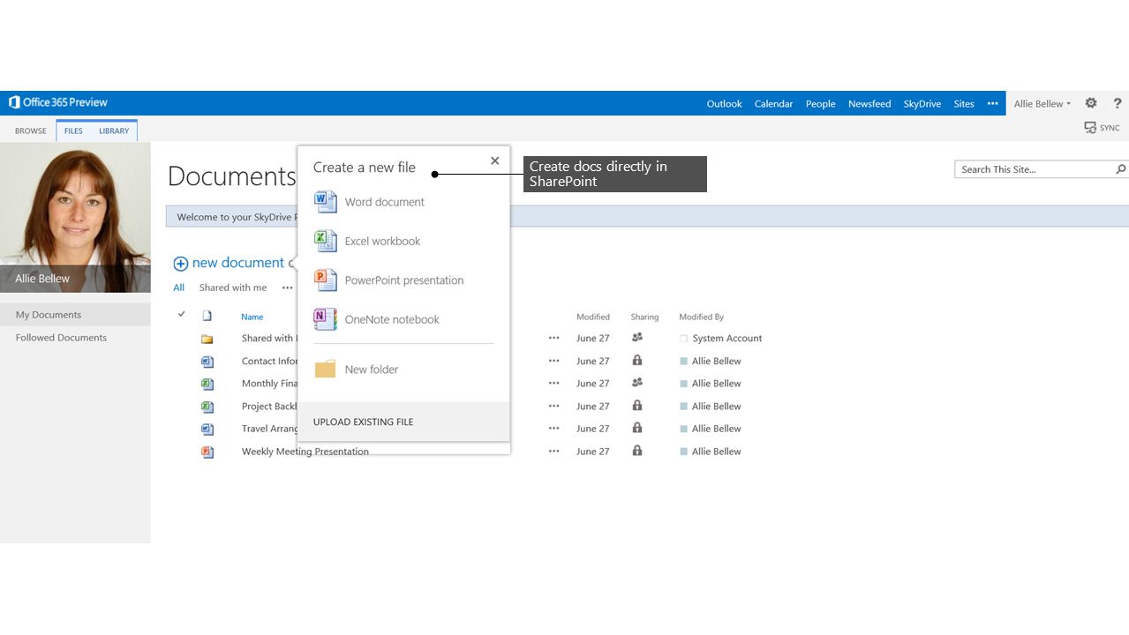Switch to the BROWSE ribbon tab
Image resolution: width=1129 pixels, height=635 pixels.
point(31,131)
